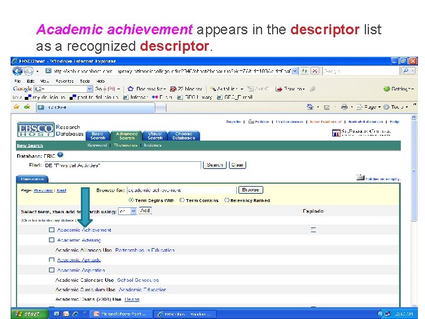Open the Academic Achievement term link
This screenshot has width=425, height=319.
pos(84,230)
